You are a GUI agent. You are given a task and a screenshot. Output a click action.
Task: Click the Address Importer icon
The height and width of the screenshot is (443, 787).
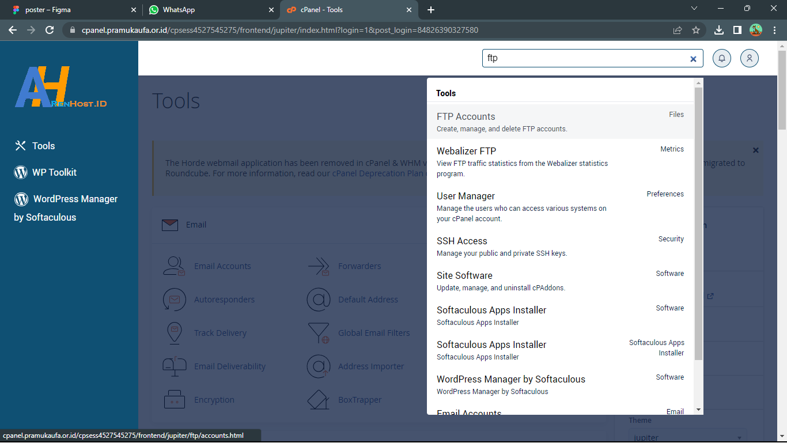318,366
